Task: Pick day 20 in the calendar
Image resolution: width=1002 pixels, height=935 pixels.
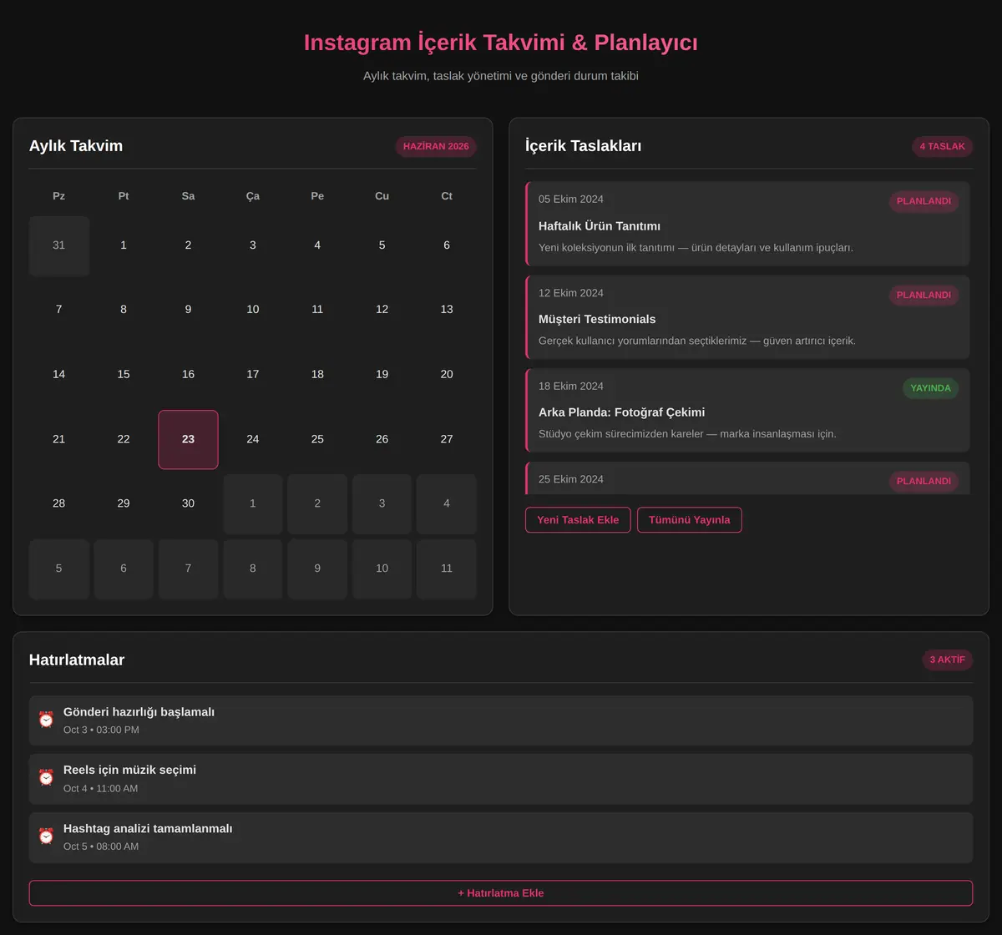Action: [447, 374]
